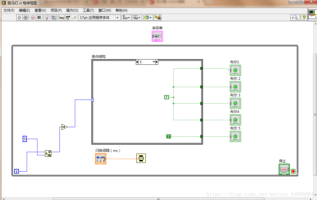The image size is (317, 200).
Task: Click the 停止 STOP button terminal
Action: tap(284, 170)
